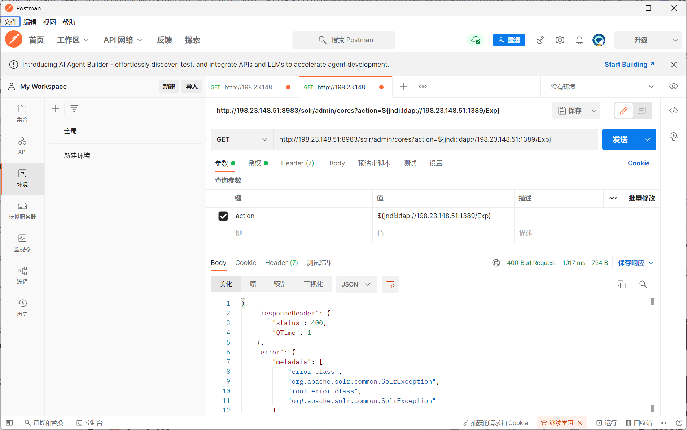The width and height of the screenshot is (687, 430).
Task: Click the Bulk Edit (批量修改) link
Action: (642, 198)
